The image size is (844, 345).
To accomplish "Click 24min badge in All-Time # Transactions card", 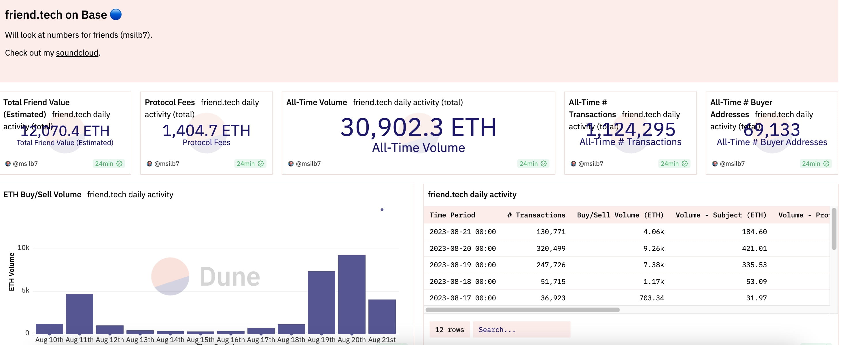I will coord(674,164).
